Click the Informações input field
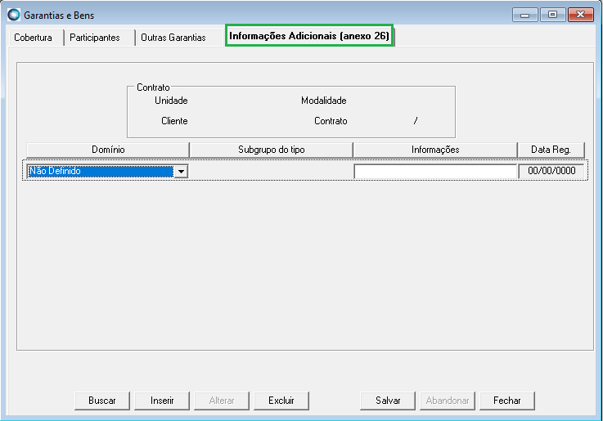This screenshot has height=421, width=603. pyautogui.click(x=435, y=172)
